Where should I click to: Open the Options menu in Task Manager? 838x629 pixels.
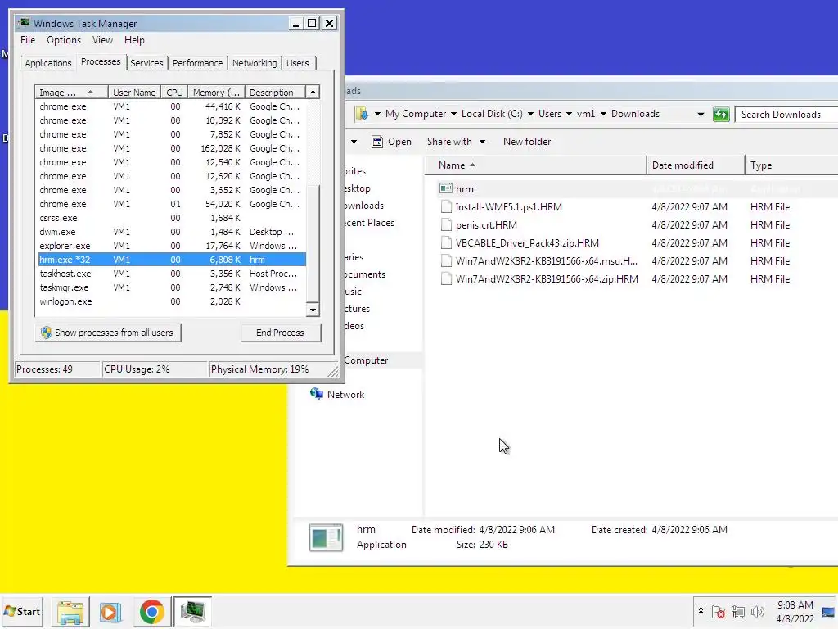tap(64, 40)
